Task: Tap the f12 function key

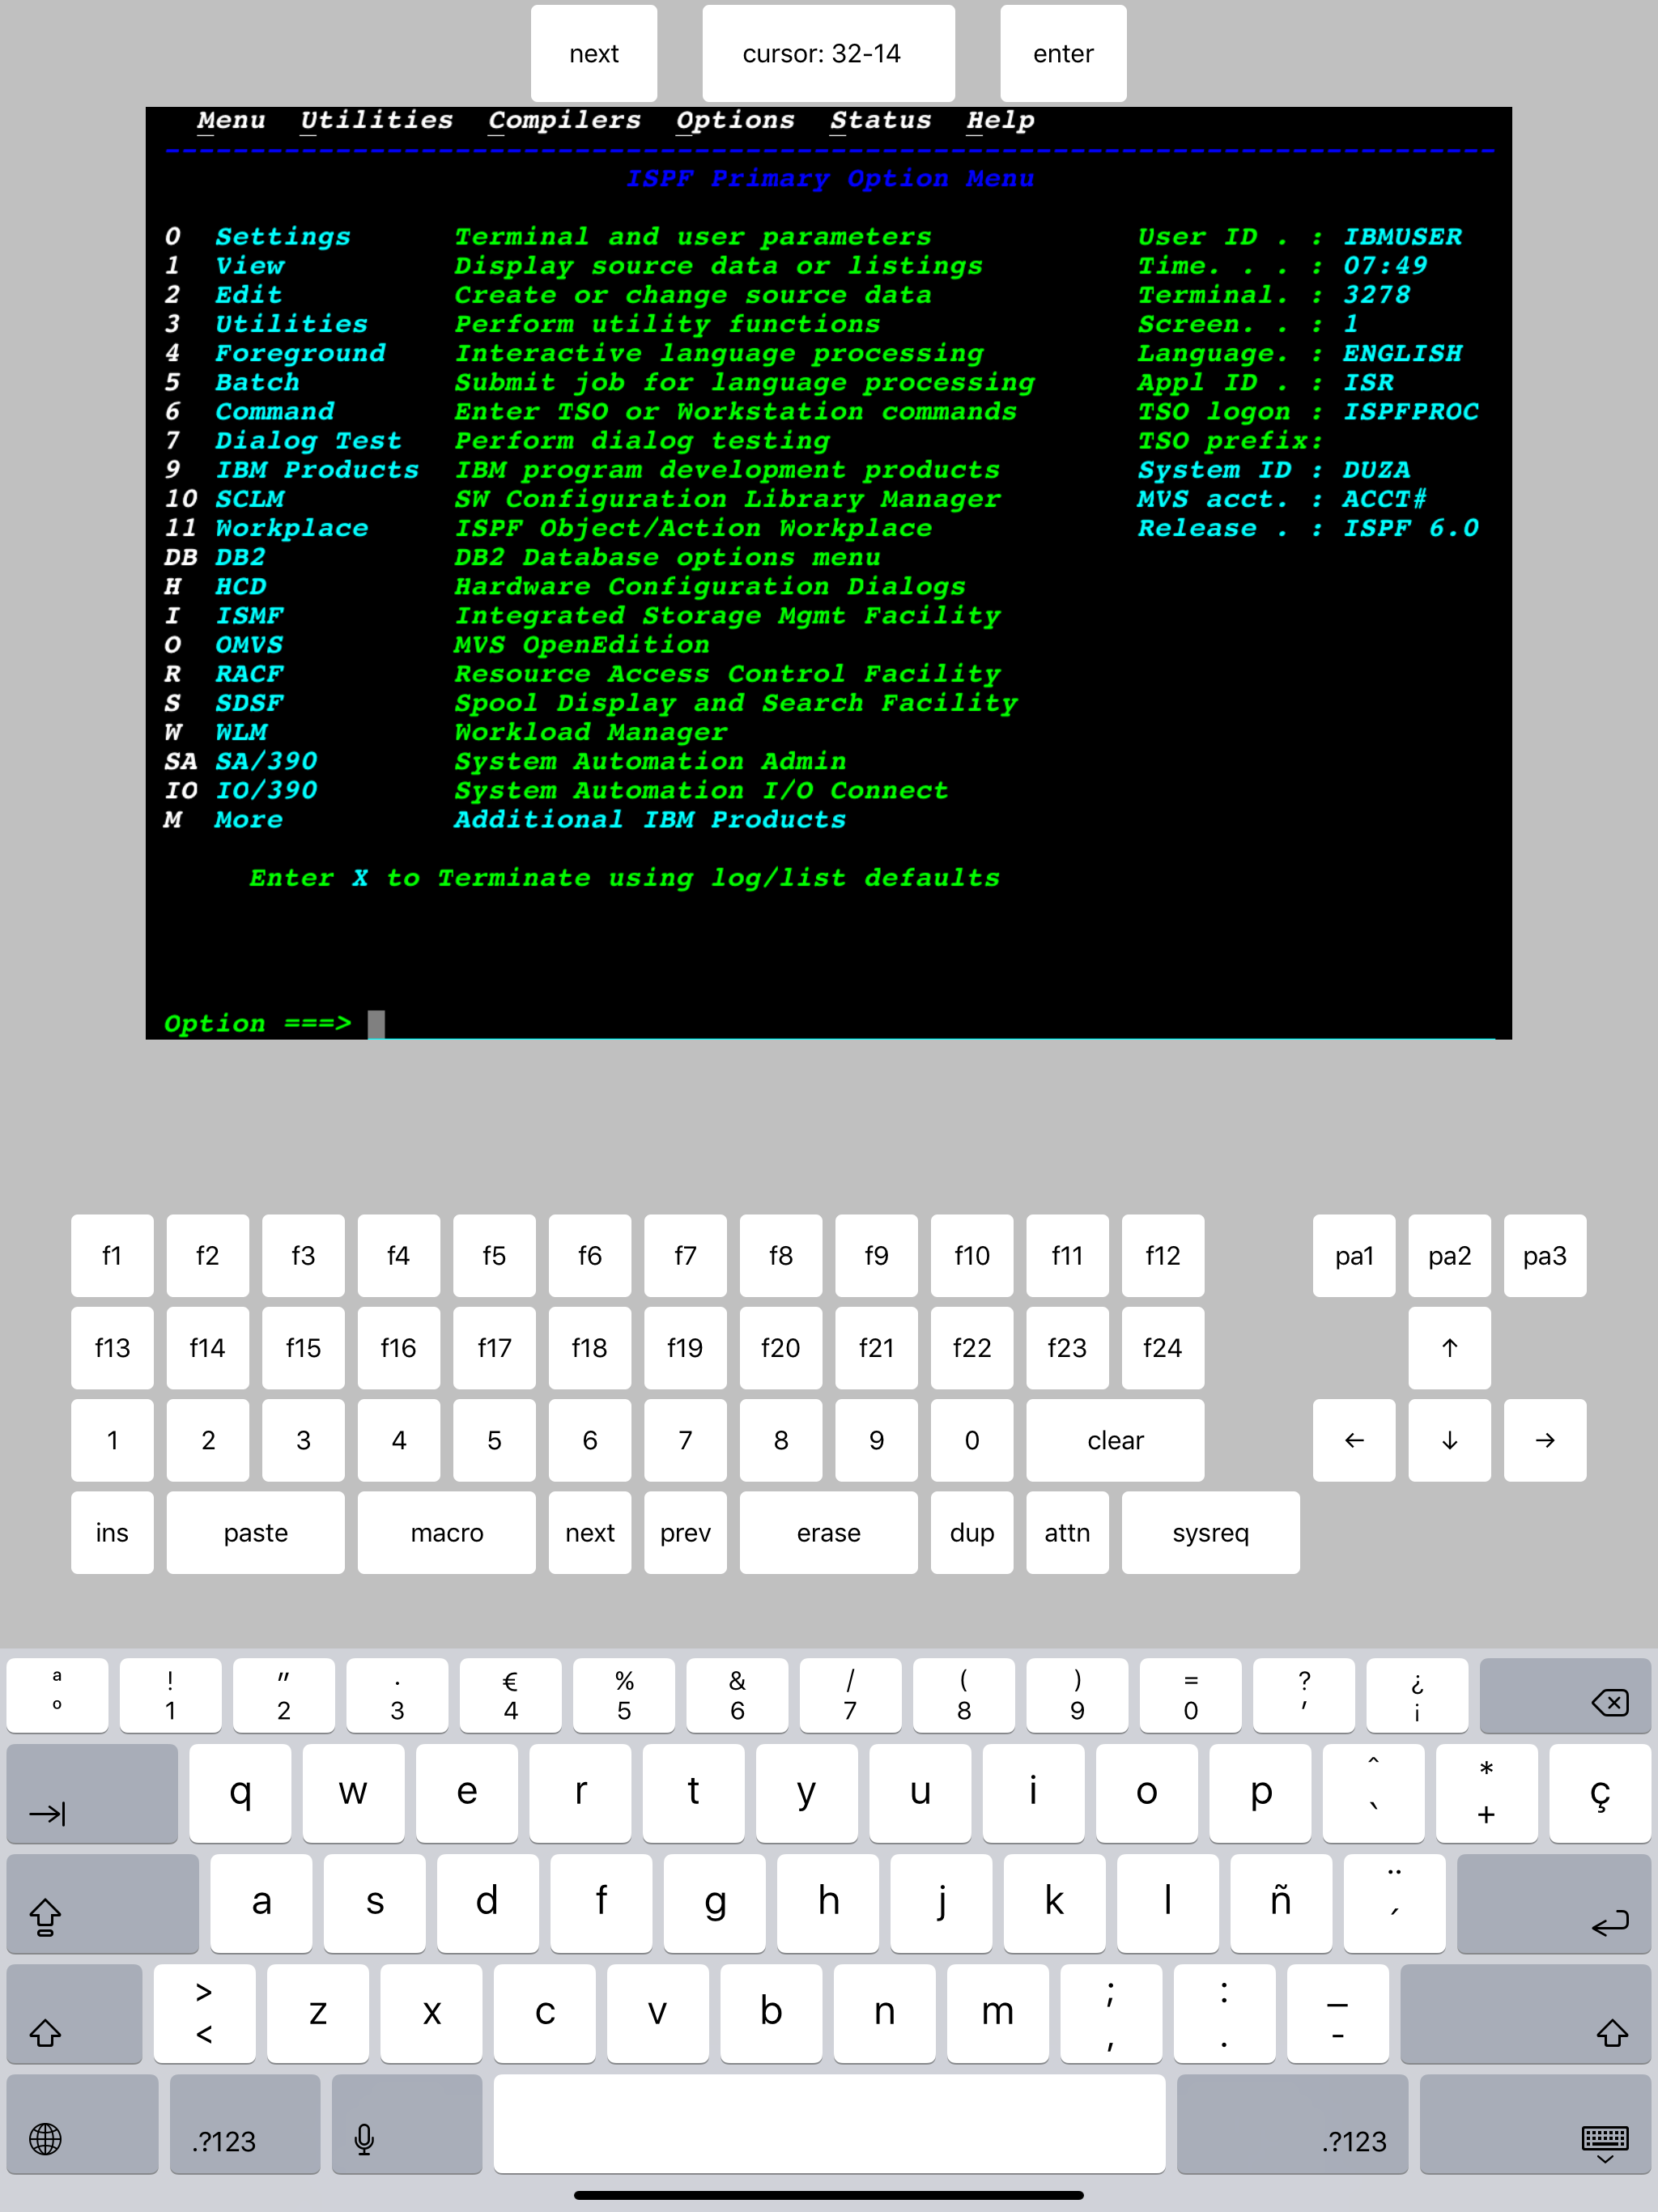Action: click(1162, 1255)
